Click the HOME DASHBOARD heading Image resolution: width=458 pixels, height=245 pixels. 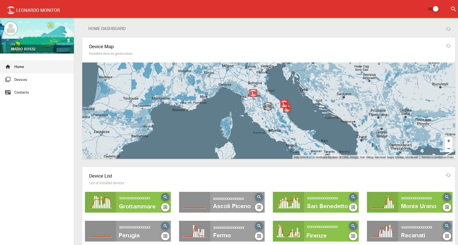click(107, 29)
